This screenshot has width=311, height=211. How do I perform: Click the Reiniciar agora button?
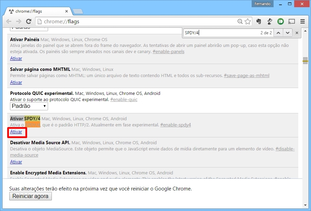[31, 196]
